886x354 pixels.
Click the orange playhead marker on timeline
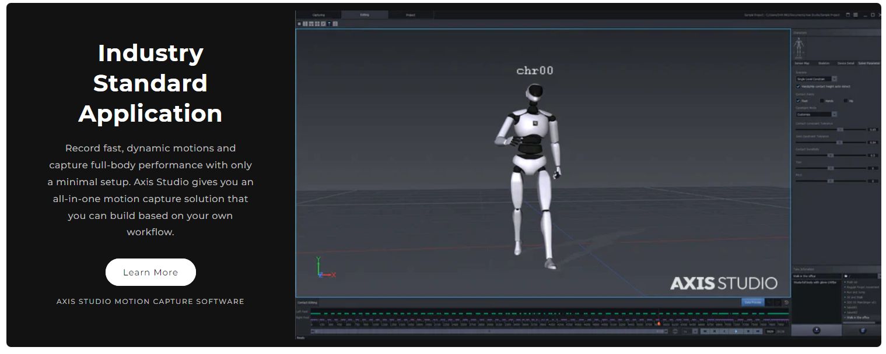point(658,323)
